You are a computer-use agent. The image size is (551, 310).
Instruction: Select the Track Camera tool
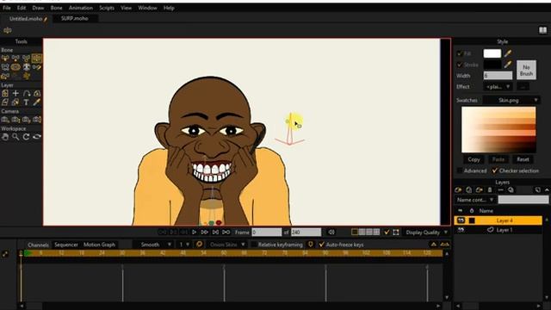[5, 120]
